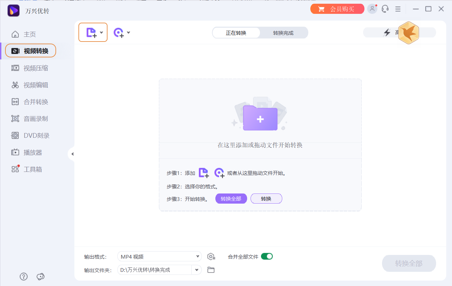Viewport: 452px width, 286px height.
Task: Disable the 合并全部文件 switch
Action: click(267, 256)
